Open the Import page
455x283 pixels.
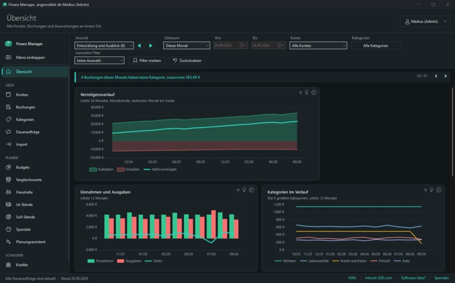[34, 144]
